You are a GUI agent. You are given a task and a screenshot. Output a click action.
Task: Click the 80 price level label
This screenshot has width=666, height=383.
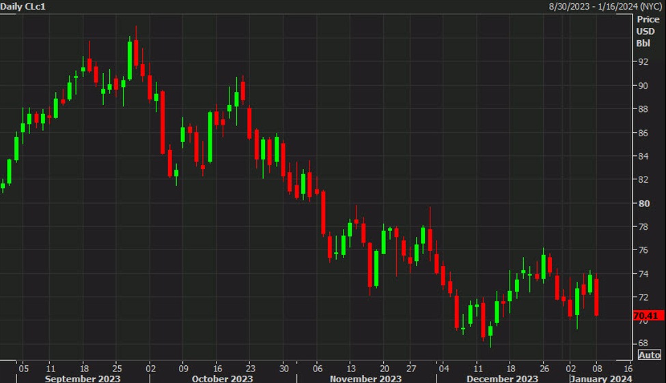(x=643, y=203)
